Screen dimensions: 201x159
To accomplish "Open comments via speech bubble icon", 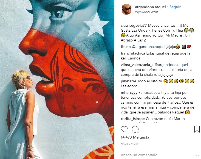I will pyautogui.click(x=135, y=129).
